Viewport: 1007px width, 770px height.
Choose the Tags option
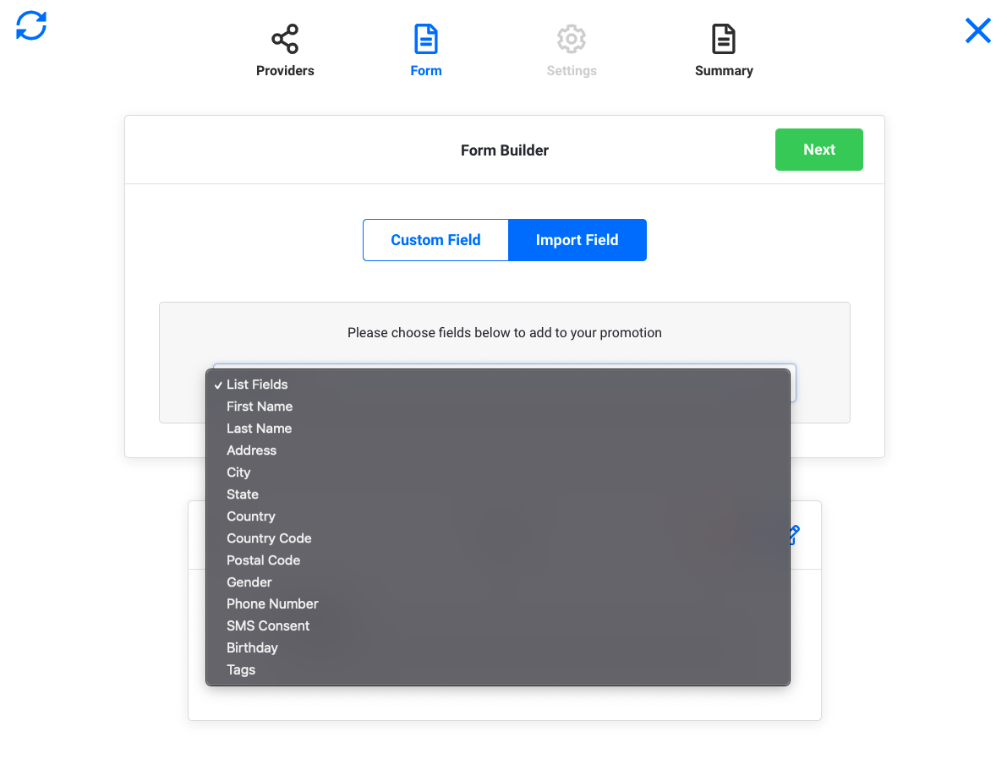click(241, 670)
